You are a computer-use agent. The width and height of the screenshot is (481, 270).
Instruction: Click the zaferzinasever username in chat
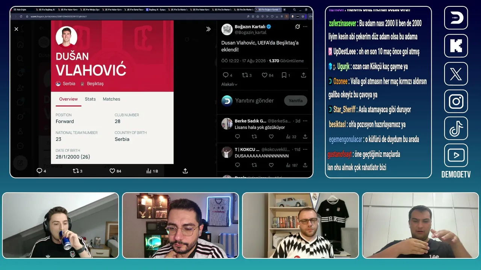[343, 23]
